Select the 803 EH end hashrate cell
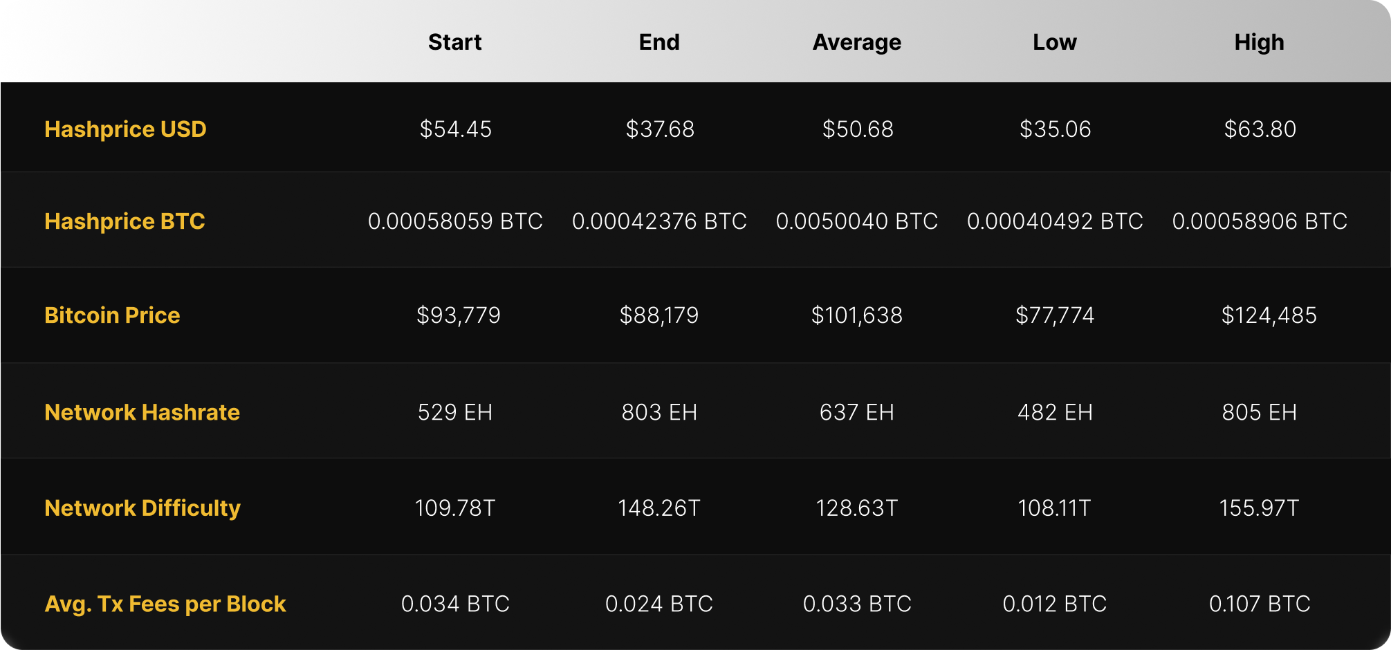 coord(659,412)
